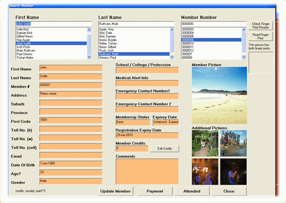Select 'Bird, Dale' in Last Name list
The width and height of the screenshot is (286, 203).
coord(134,33)
